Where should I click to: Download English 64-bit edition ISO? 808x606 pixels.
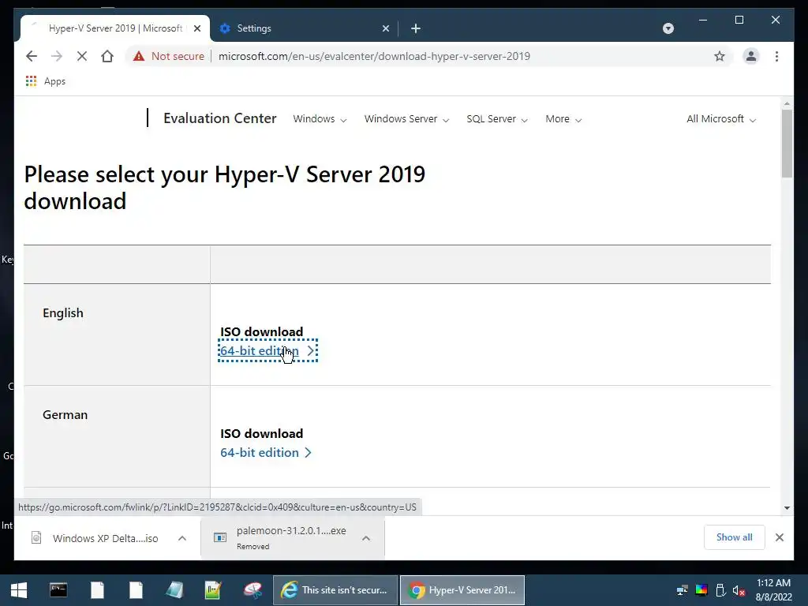[x=267, y=351]
